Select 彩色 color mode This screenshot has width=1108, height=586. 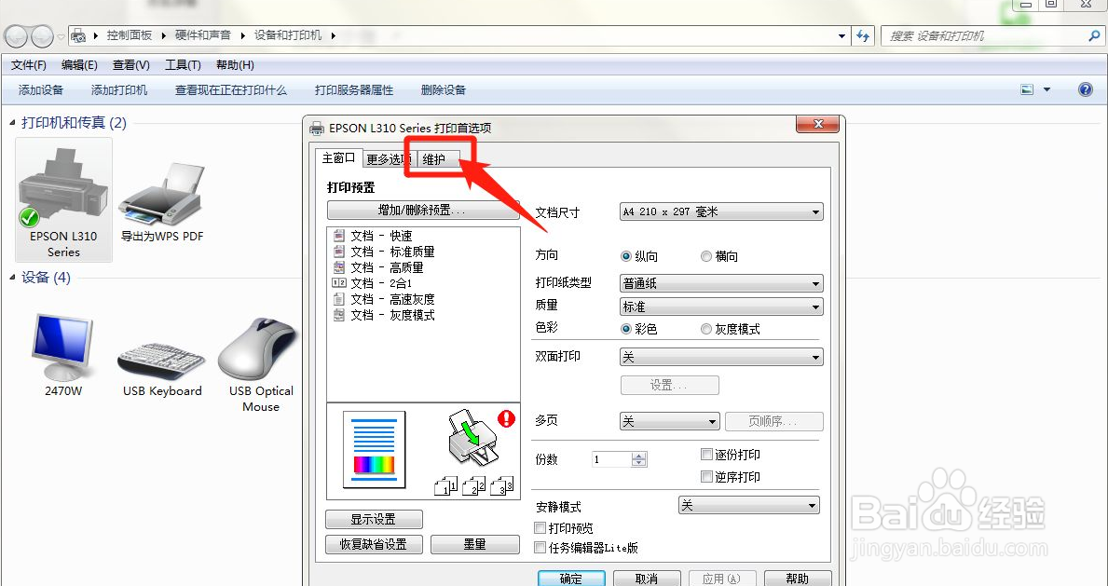click(625, 329)
